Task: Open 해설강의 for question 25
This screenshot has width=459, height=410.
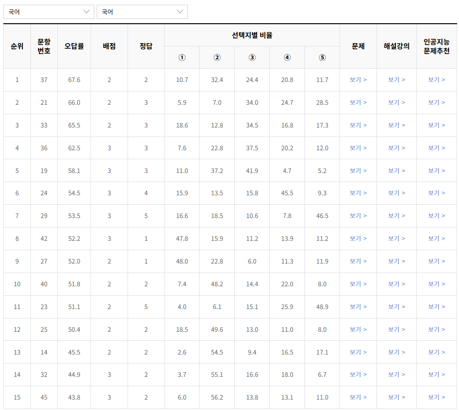Action: point(396,329)
